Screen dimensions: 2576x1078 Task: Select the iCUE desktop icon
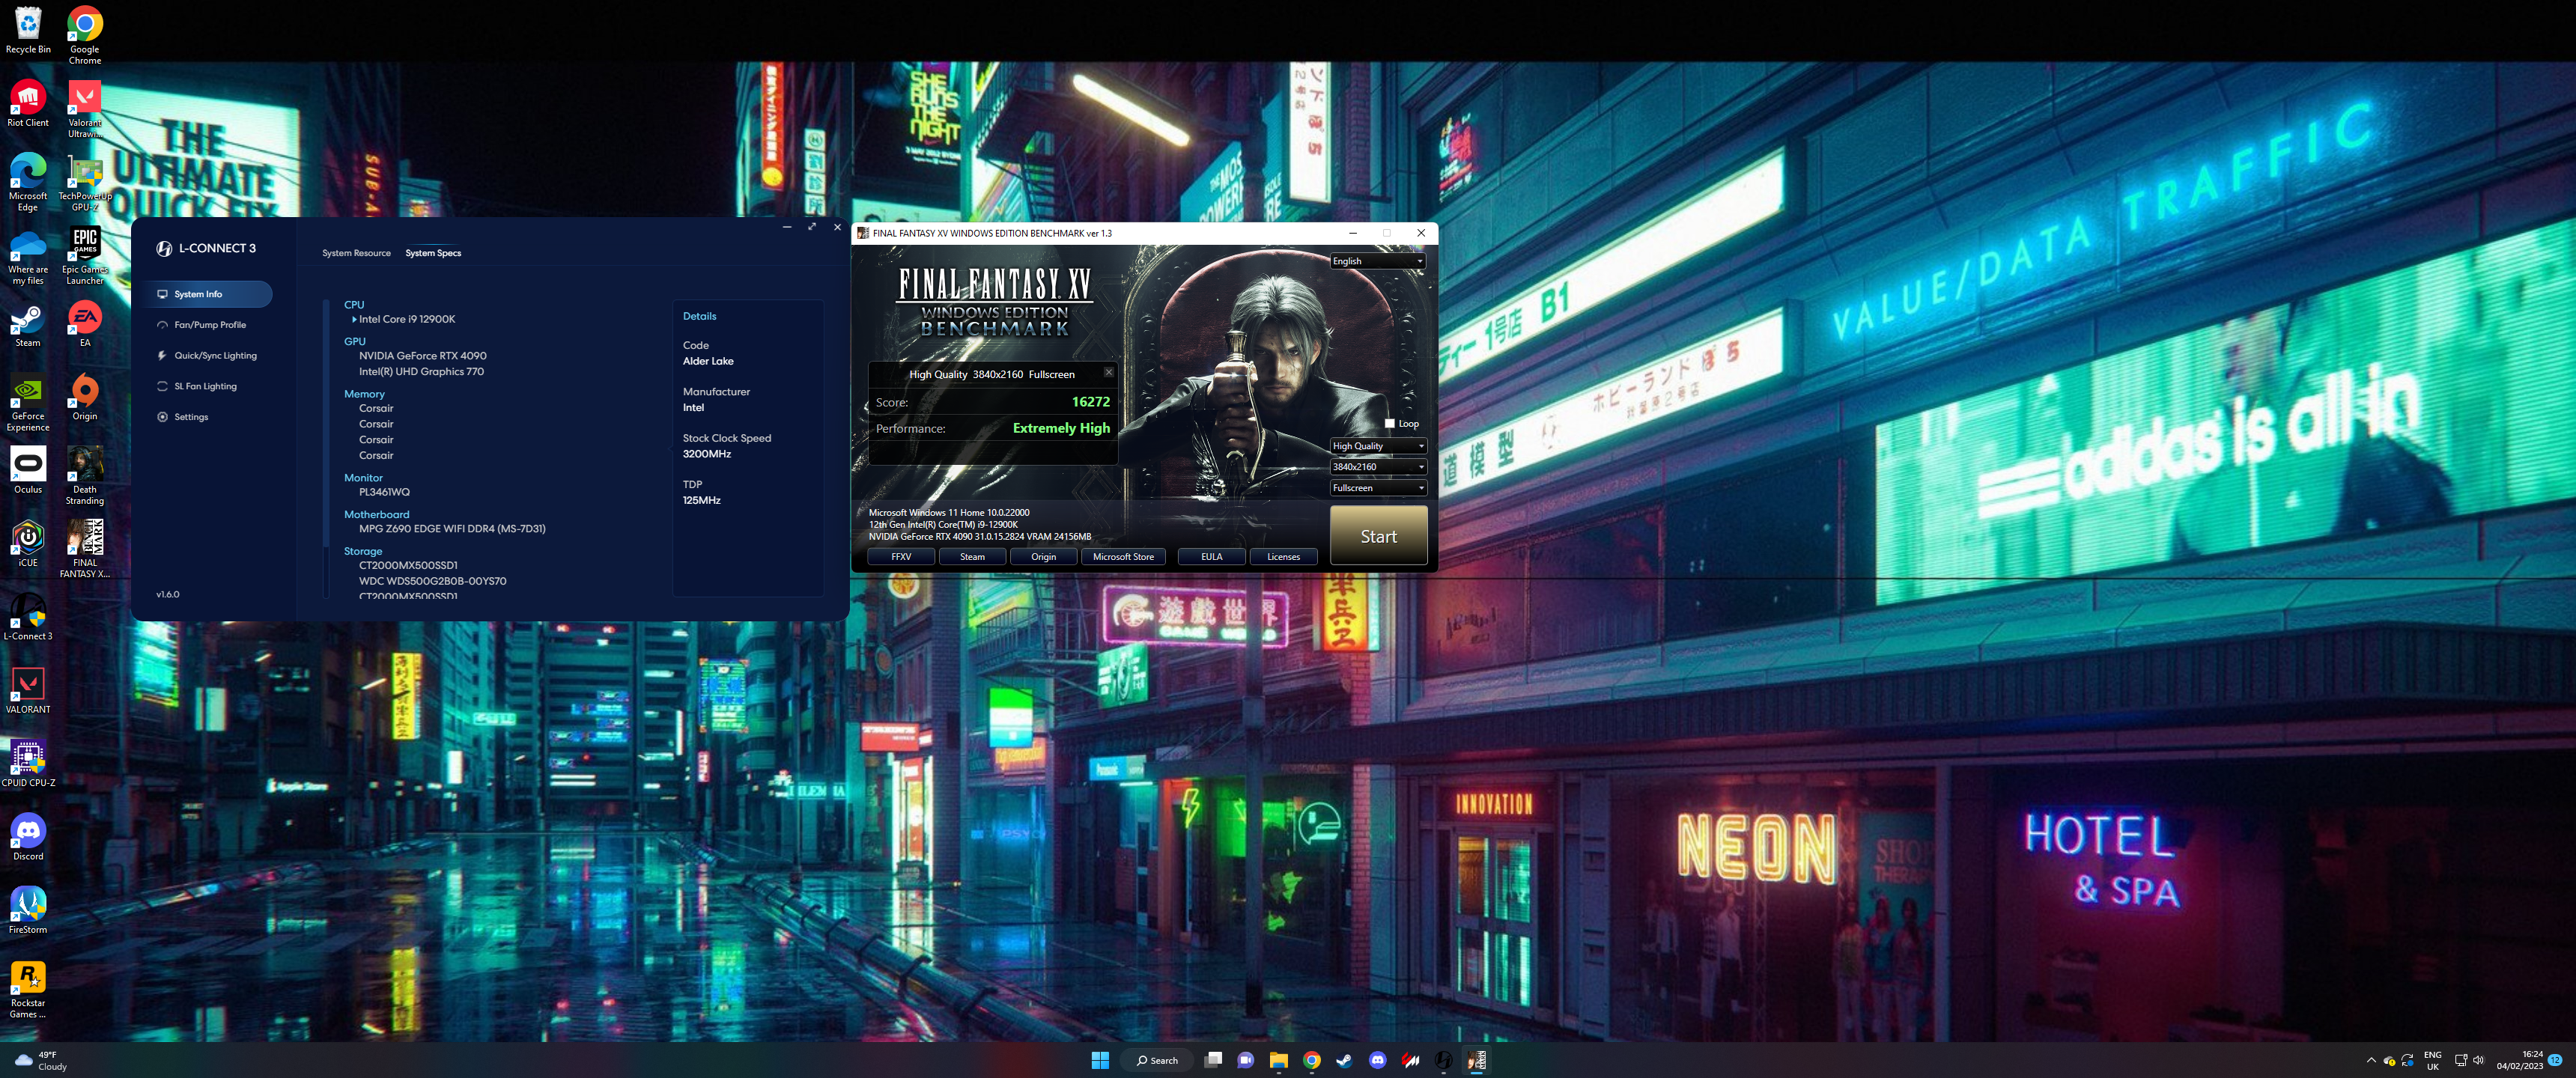pos(28,544)
